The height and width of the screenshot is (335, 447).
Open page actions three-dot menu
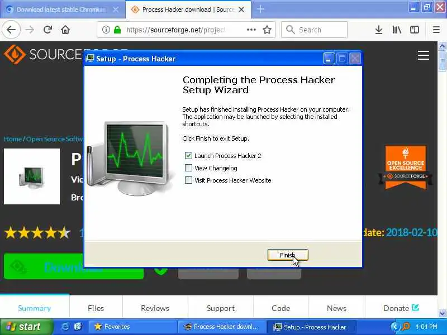coord(251,30)
